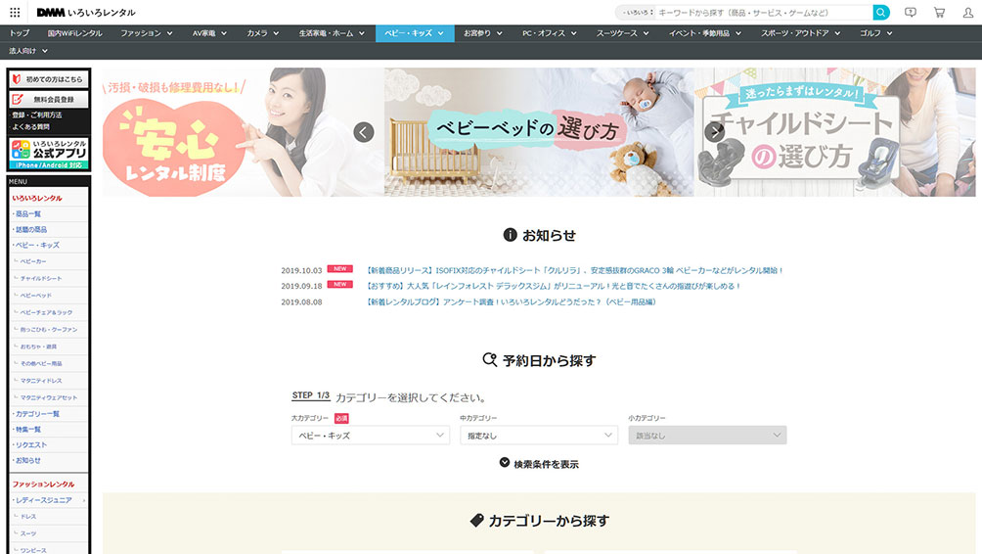Open 特集一覧 in the sidebar
The image size is (982, 554).
(x=28, y=430)
